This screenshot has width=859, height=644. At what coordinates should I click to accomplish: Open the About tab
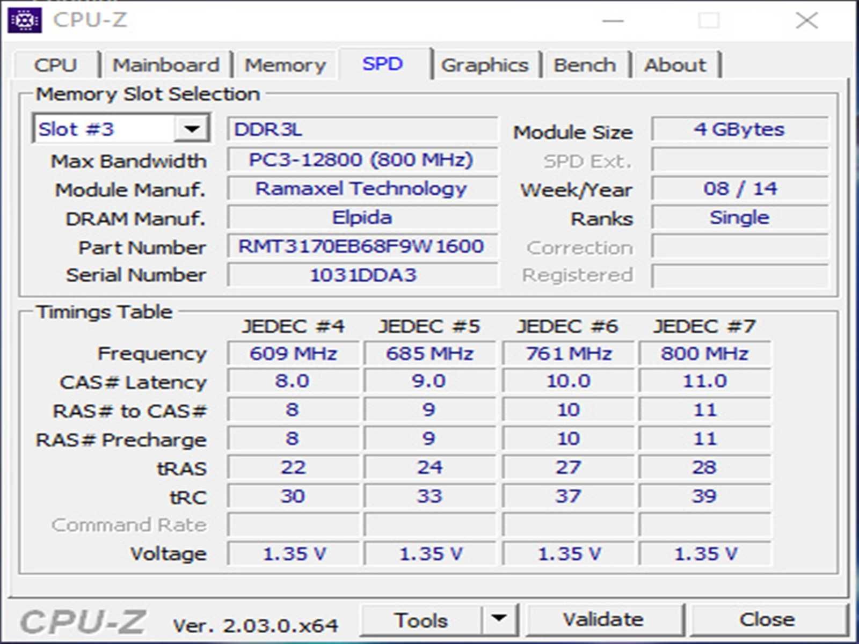click(675, 65)
